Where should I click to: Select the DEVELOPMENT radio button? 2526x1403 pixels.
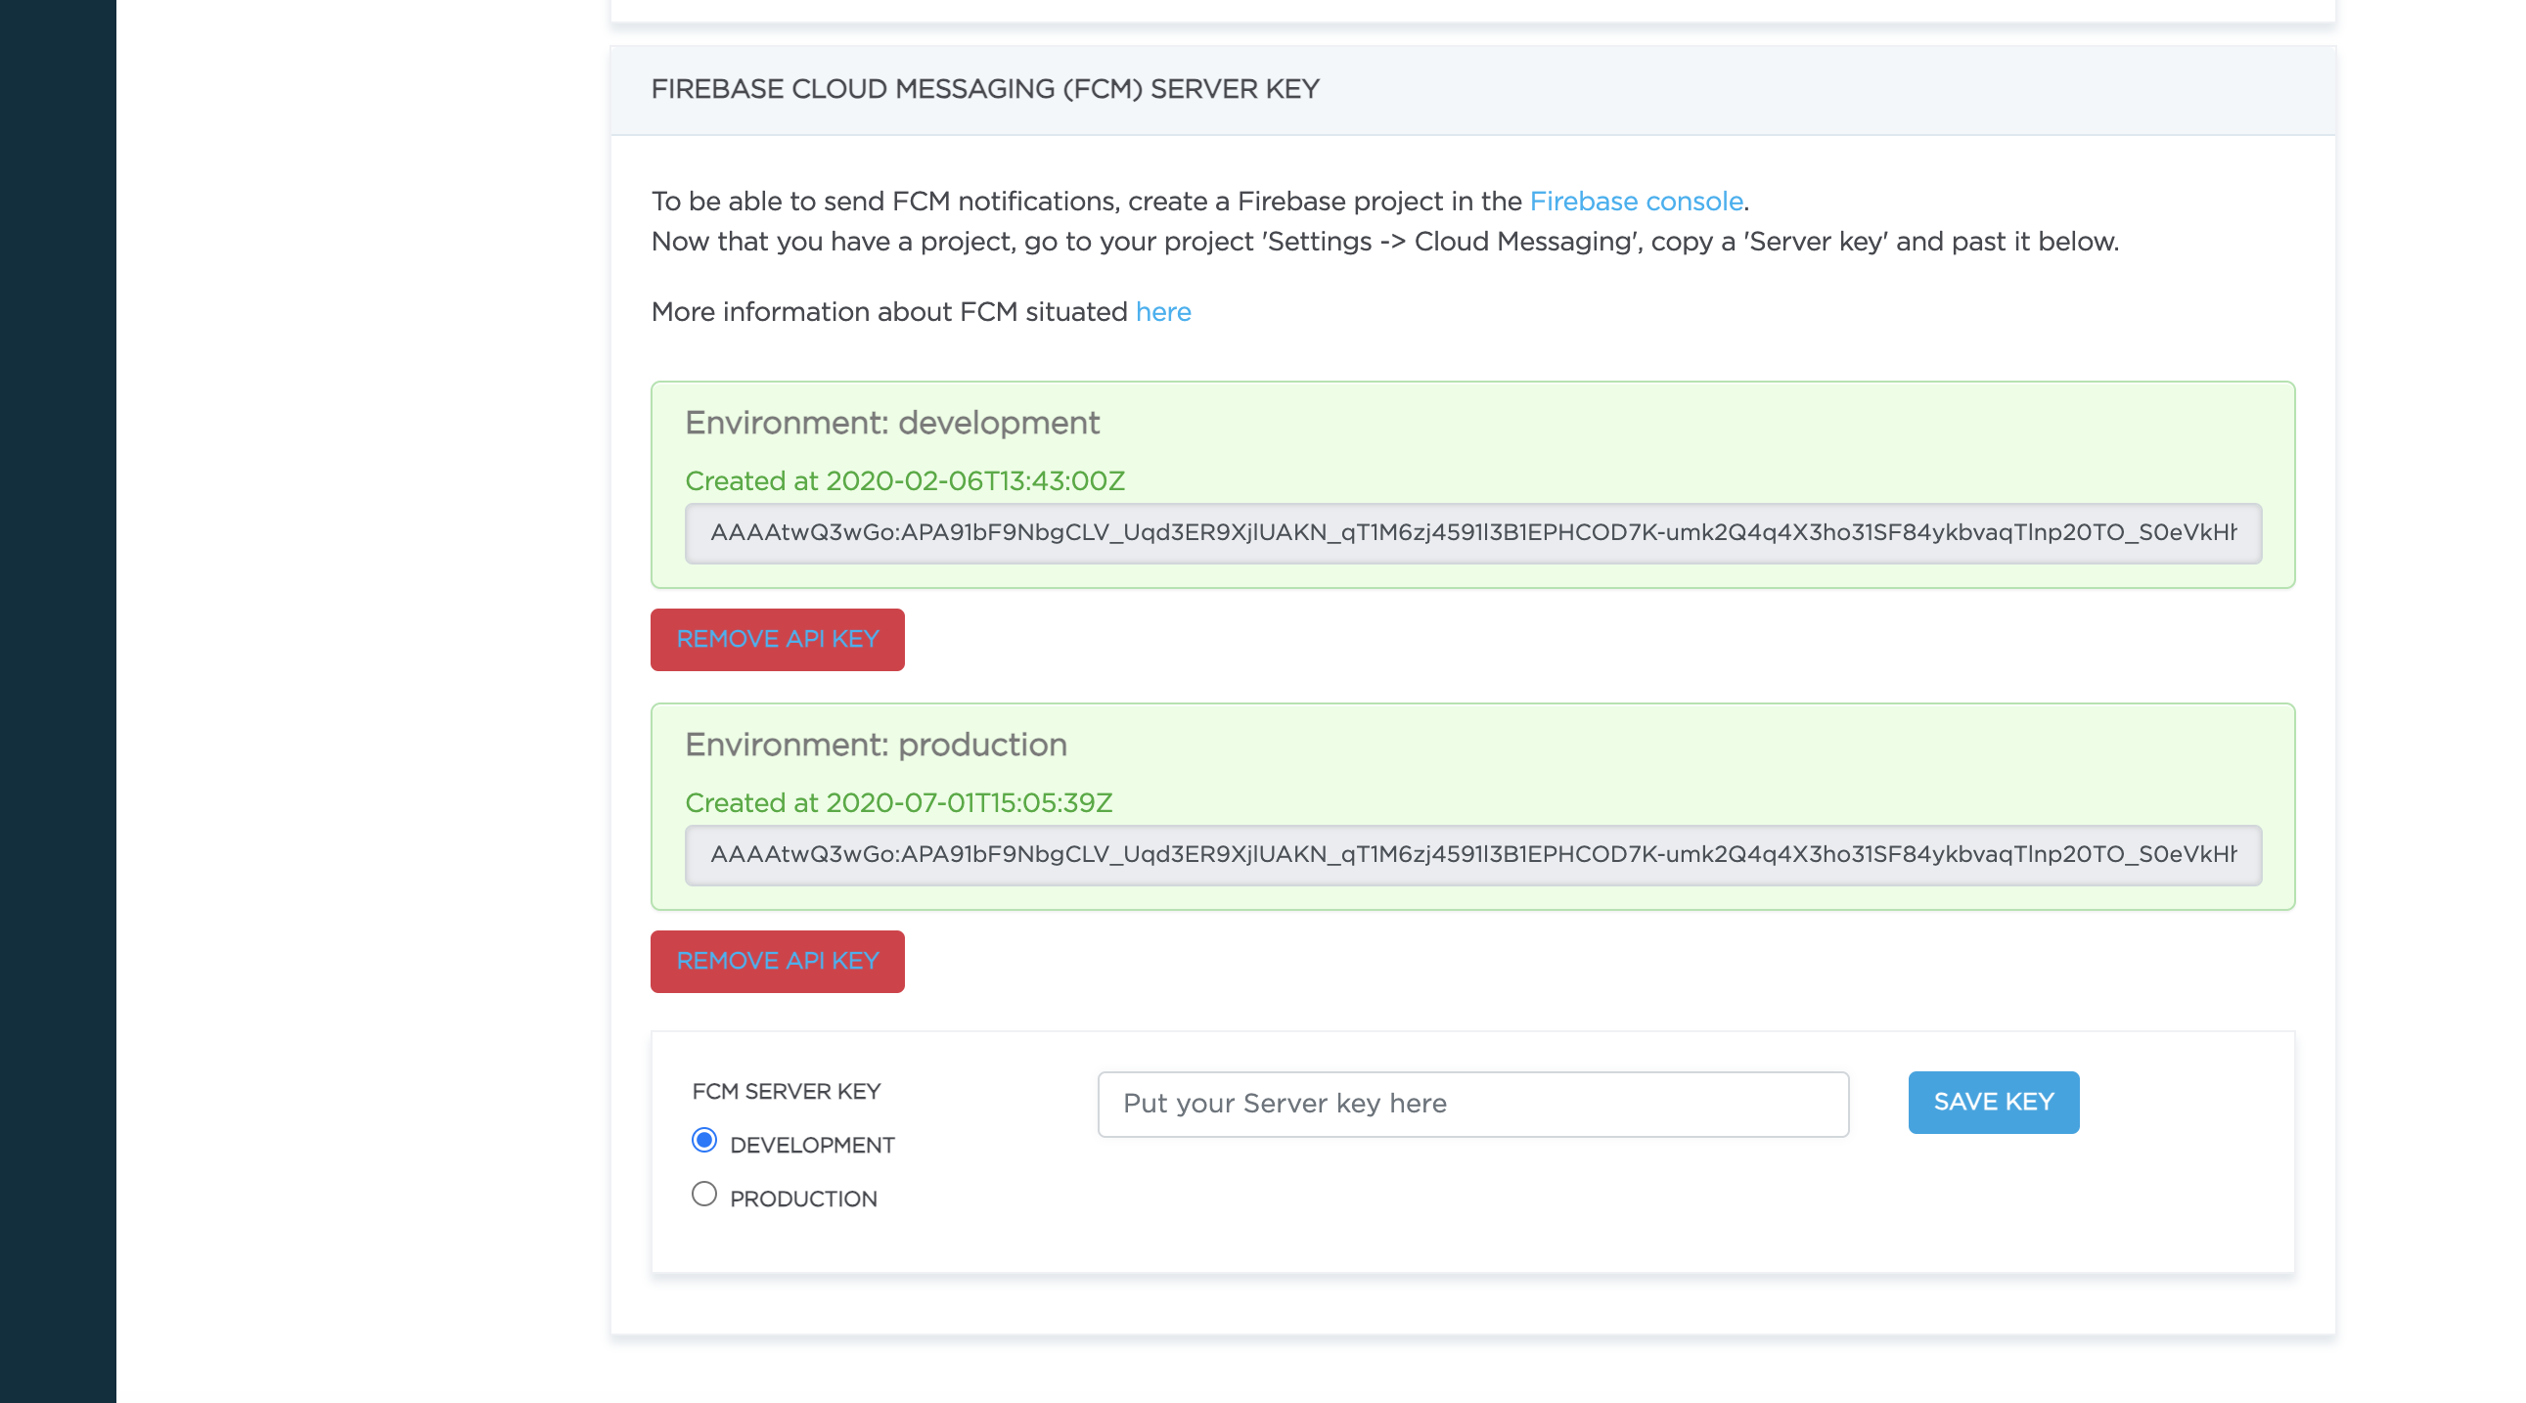[x=703, y=1140]
